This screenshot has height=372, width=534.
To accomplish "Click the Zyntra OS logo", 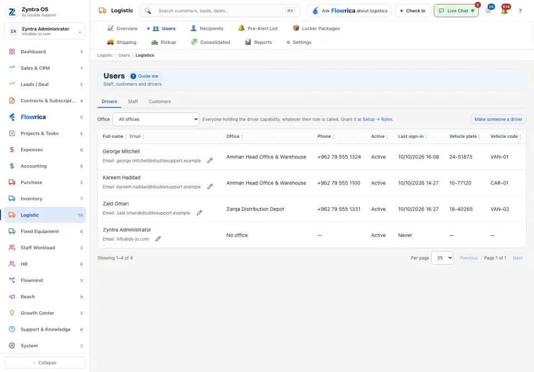I will [12, 12].
